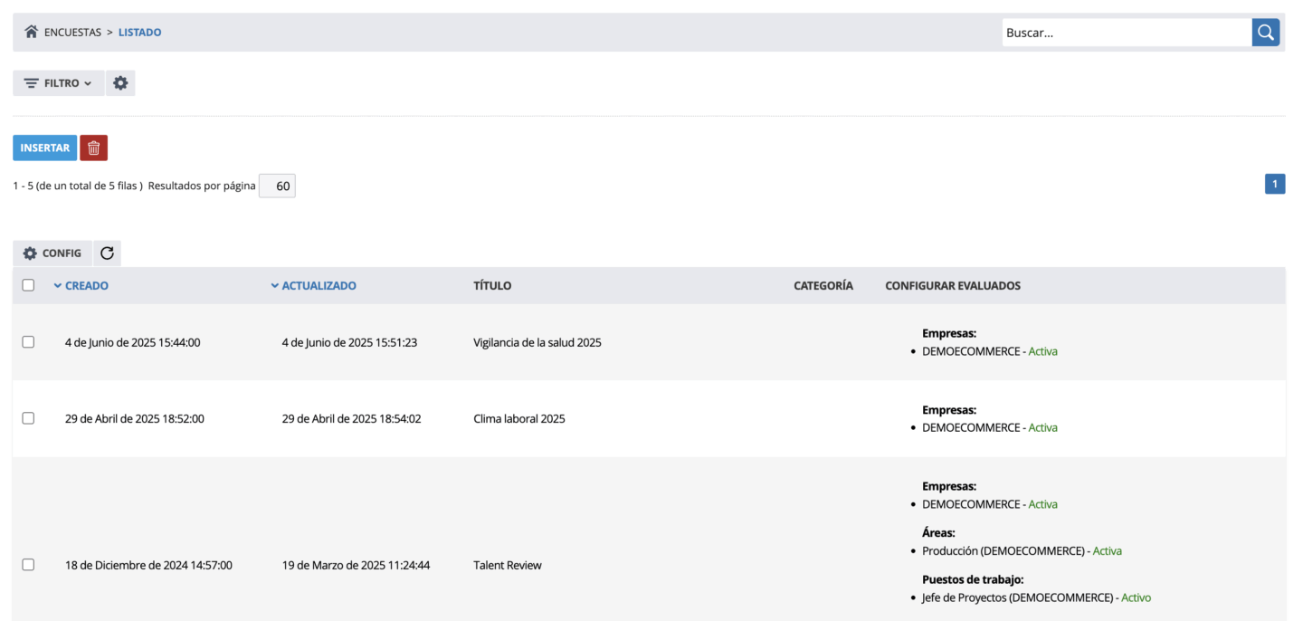Check the Vigilancia de la salud 2025 row
This screenshot has width=1303, height=621.
28,342
